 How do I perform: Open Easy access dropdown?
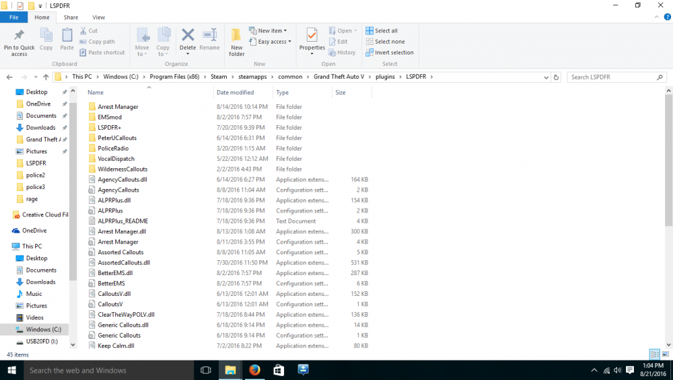pyautogui.click(x=271, y=42)
